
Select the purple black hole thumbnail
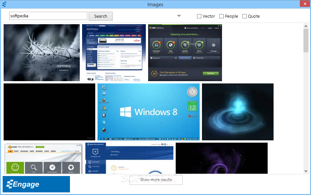(x=222, y=158)
